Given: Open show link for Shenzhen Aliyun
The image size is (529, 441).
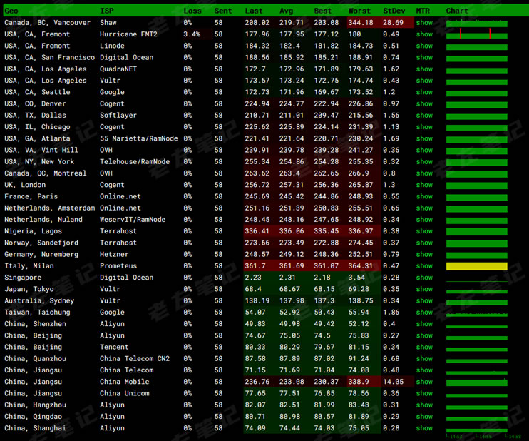Looking at the screenshot, I should (x=424, y=324).
